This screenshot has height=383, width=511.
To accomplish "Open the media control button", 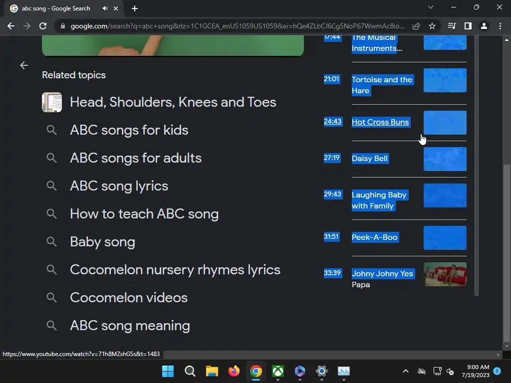I will click(452, 26).
